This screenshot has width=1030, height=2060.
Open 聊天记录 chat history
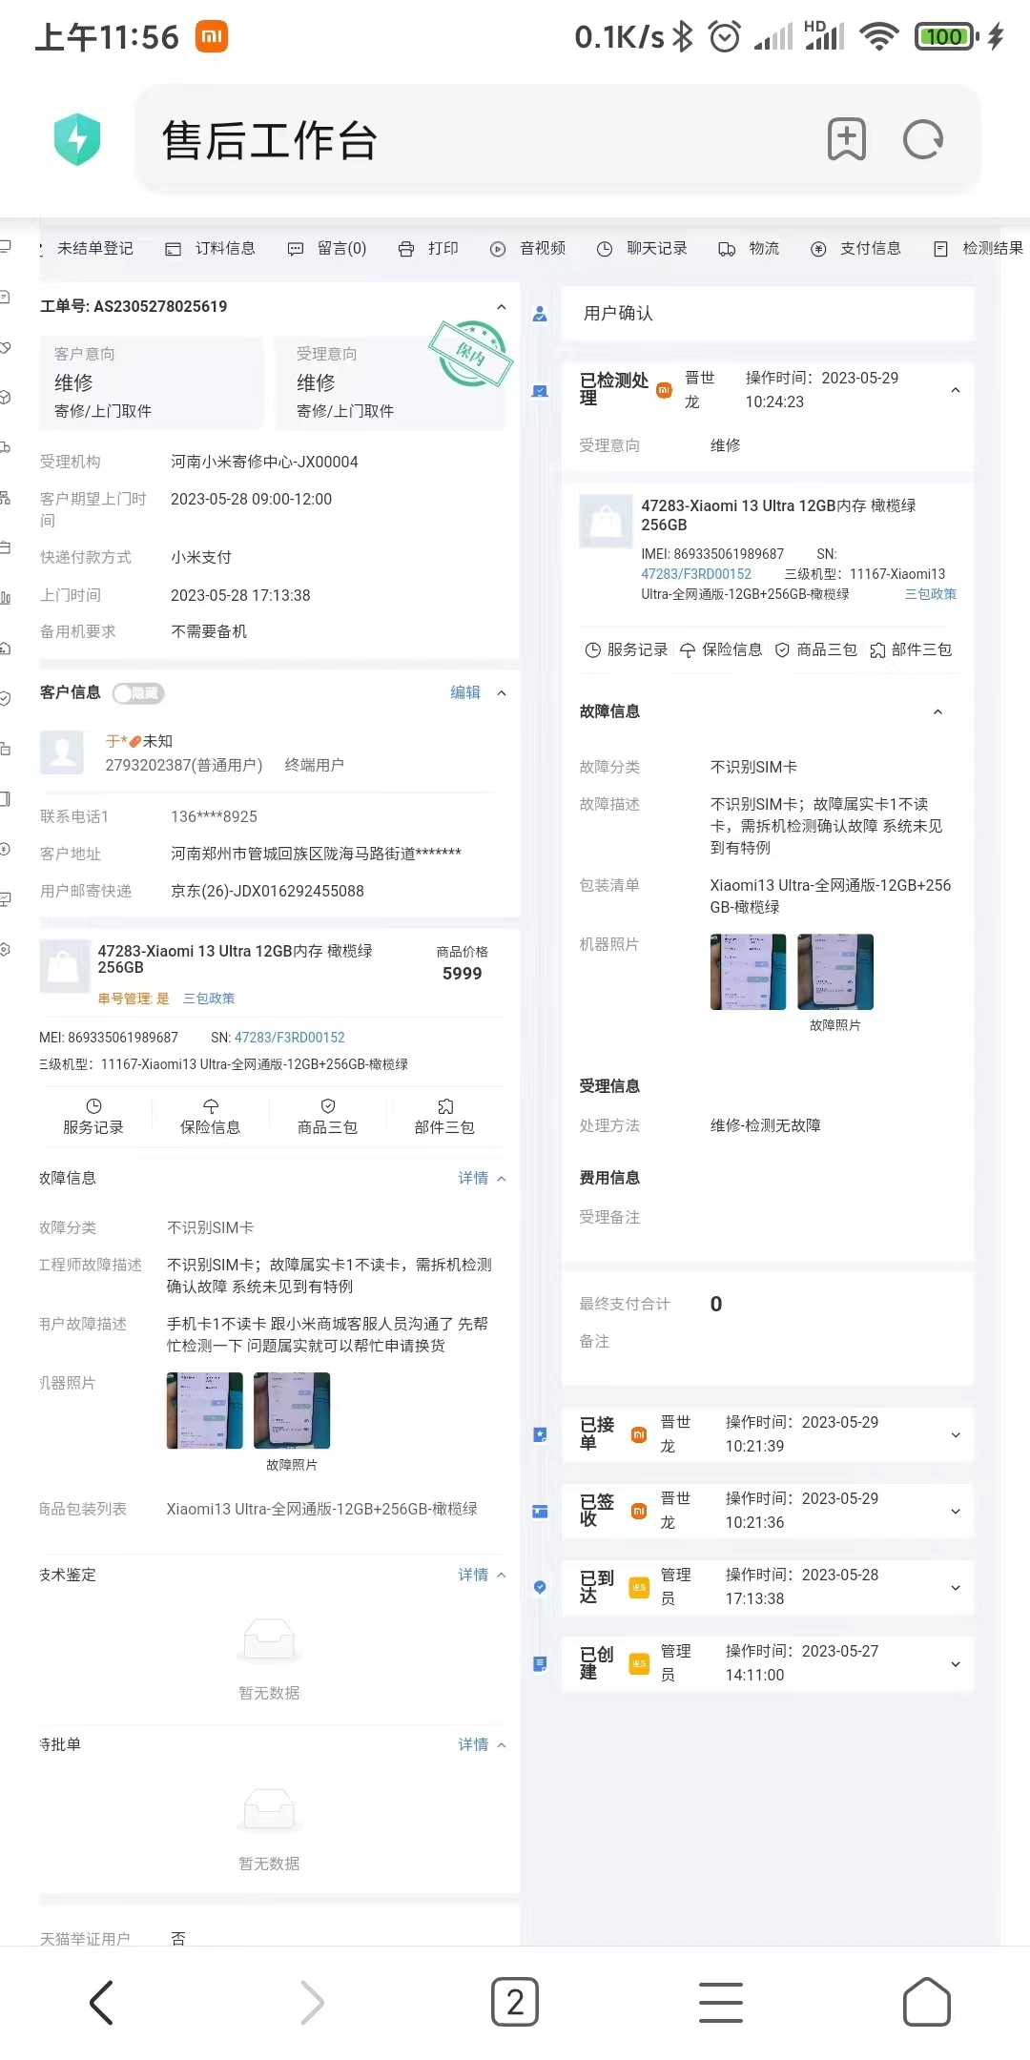[642, 248]
